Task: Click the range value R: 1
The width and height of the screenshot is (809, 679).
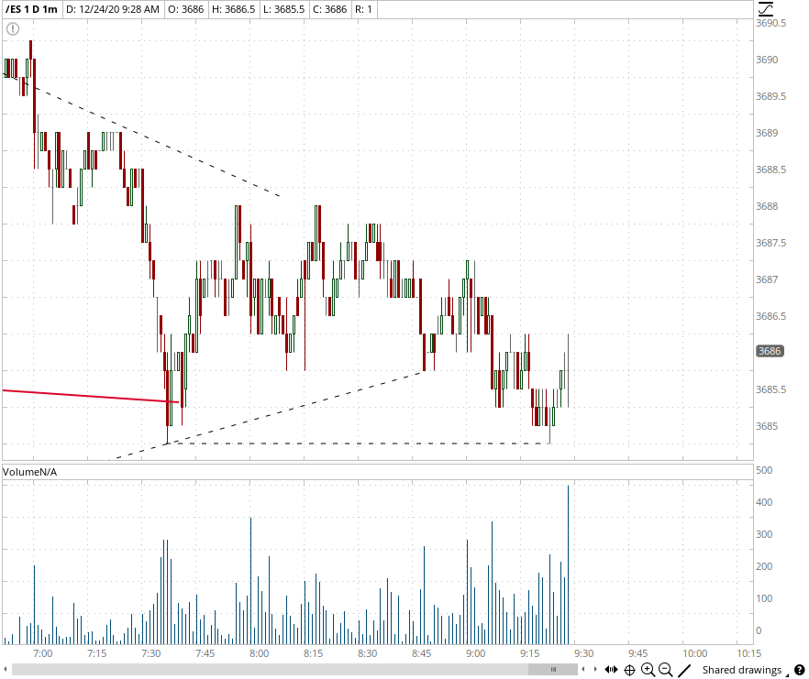Action: click(364, 9)
